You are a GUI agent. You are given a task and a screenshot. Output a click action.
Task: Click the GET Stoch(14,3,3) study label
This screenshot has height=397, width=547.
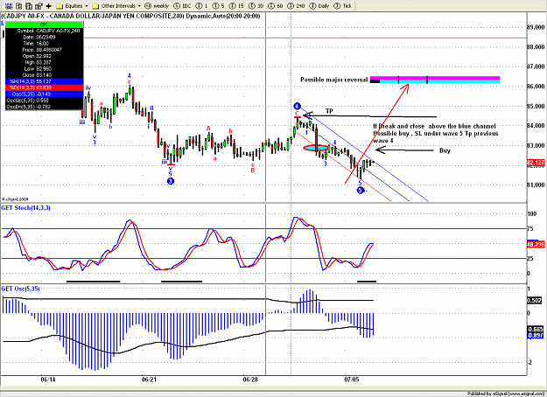coord(25,208)
